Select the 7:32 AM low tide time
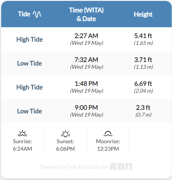The image size is (172, 180). coord(86,60)
